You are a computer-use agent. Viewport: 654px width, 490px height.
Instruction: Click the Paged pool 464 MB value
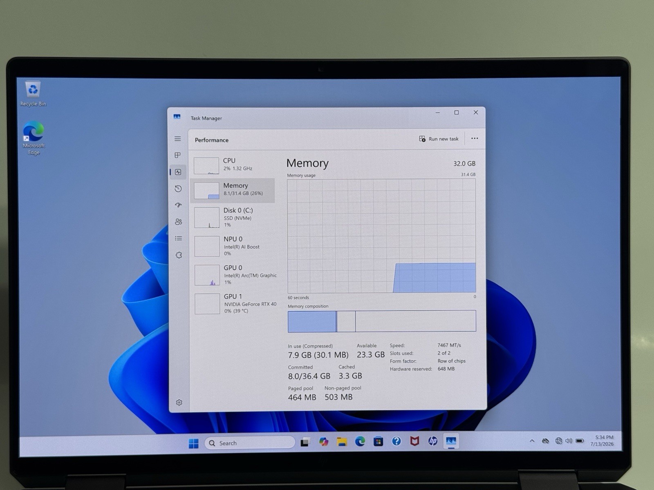[302, 397]
